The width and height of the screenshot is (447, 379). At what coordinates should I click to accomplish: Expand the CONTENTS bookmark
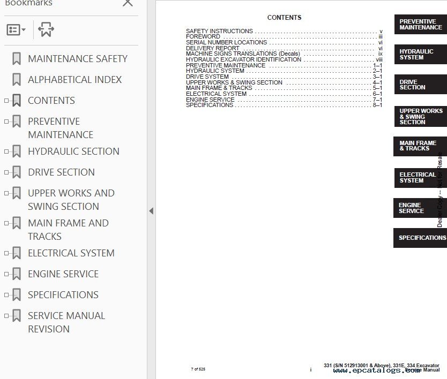click(x=6, y=101)
